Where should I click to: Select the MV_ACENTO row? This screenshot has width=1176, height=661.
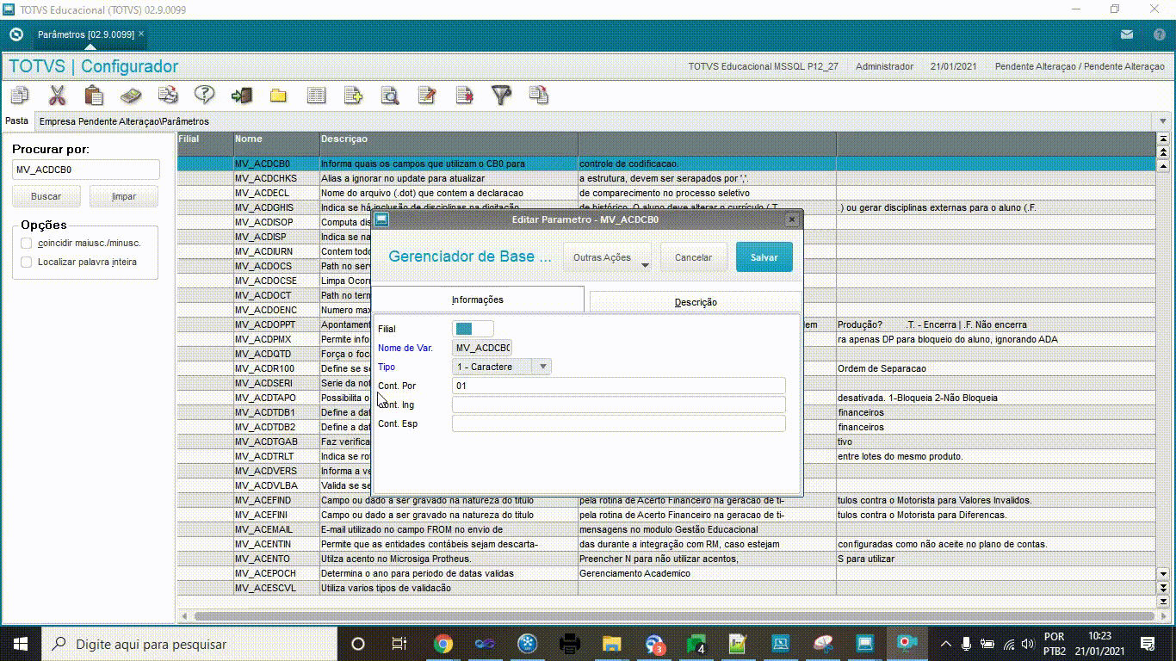click(x=665, y=559)
